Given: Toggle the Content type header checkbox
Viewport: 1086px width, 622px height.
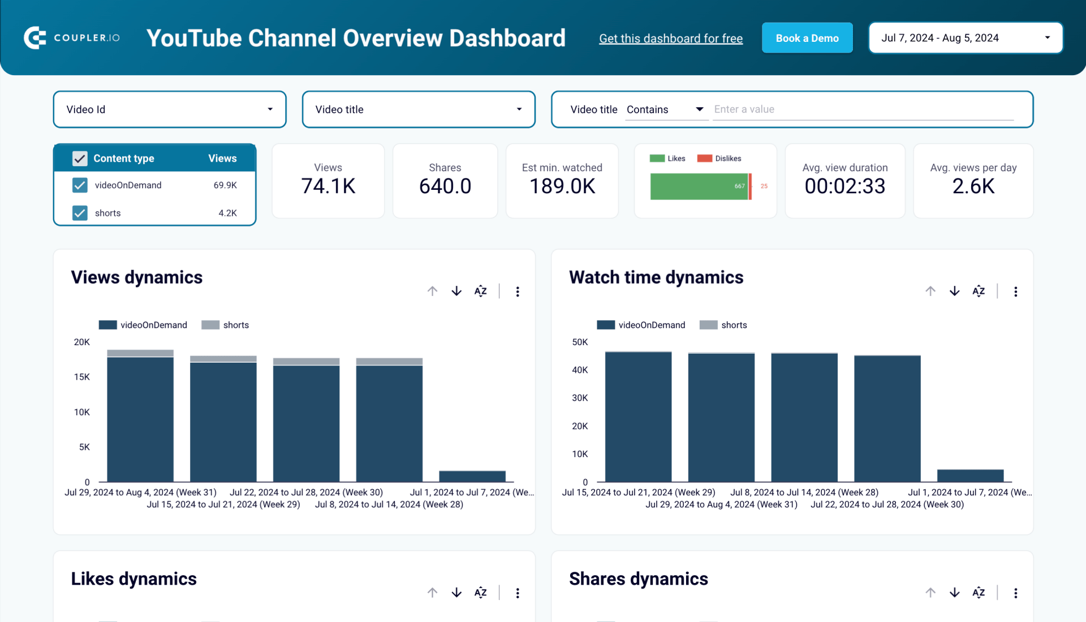Looking at the screenshot, I should click(80, 159).
